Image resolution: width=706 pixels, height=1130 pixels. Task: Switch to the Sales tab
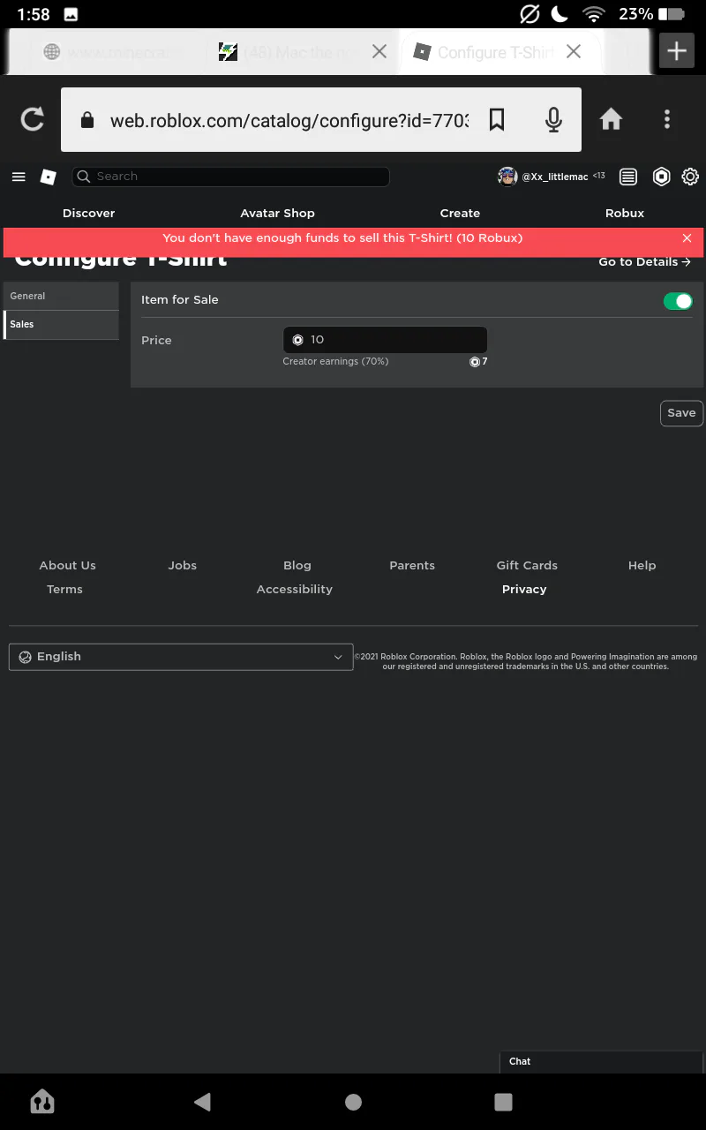click(61, 325)
